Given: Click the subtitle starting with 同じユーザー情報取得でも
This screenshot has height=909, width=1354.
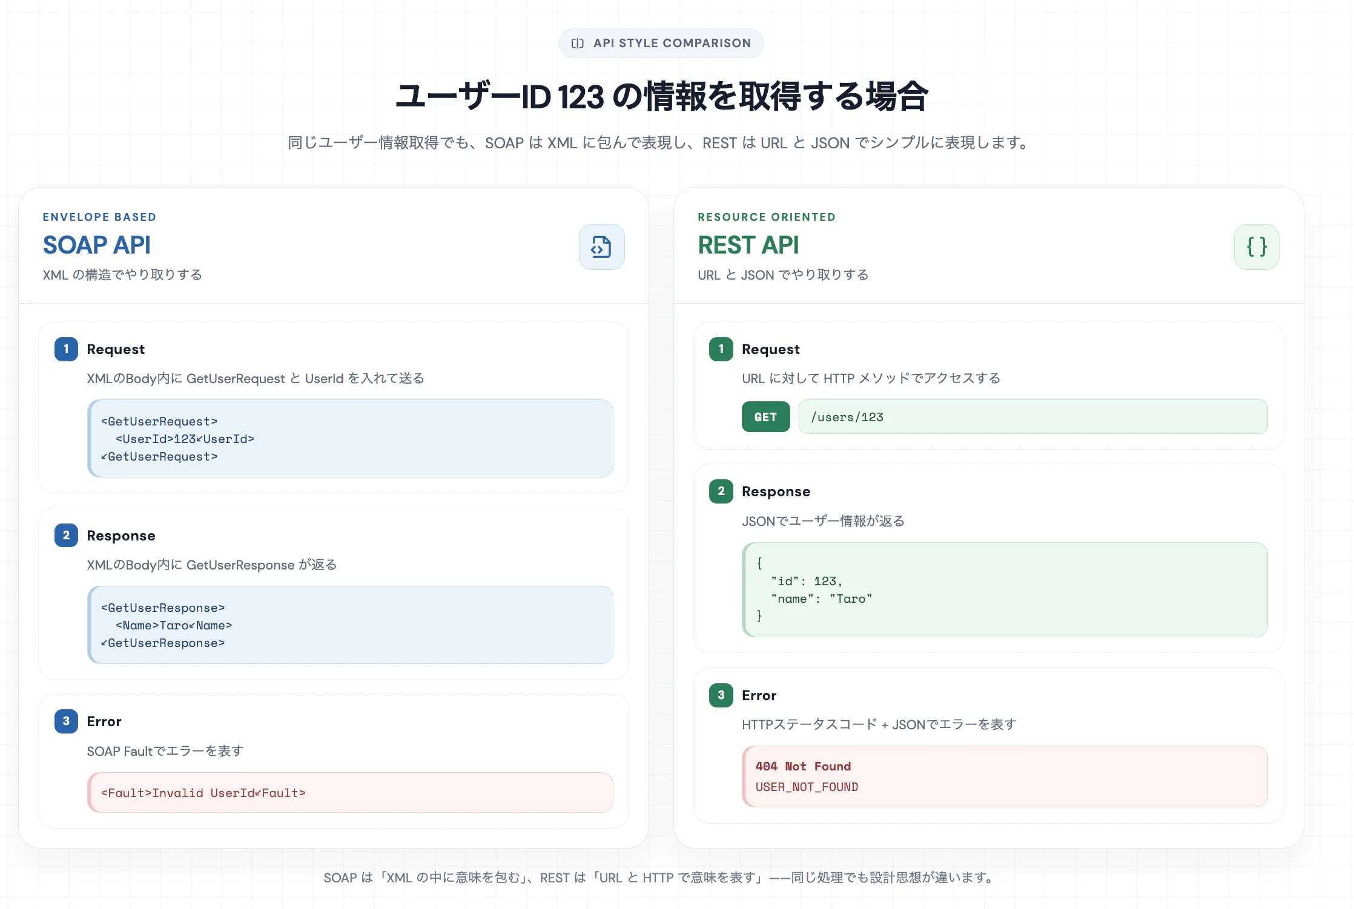Looking at the screenshot, I should click(659, 143).
